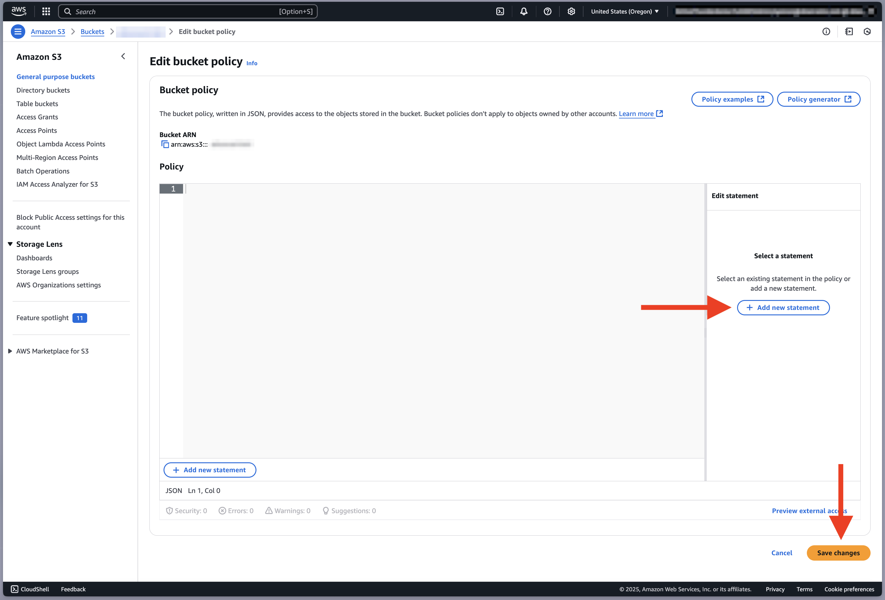This screenshot has width=885, height=600.
Task: Open the United States (Oregon) region dropdown
Action: pos(625,11)
